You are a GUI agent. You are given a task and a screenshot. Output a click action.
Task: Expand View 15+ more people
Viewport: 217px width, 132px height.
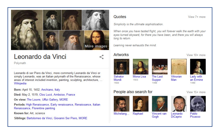tap(196, 92)
